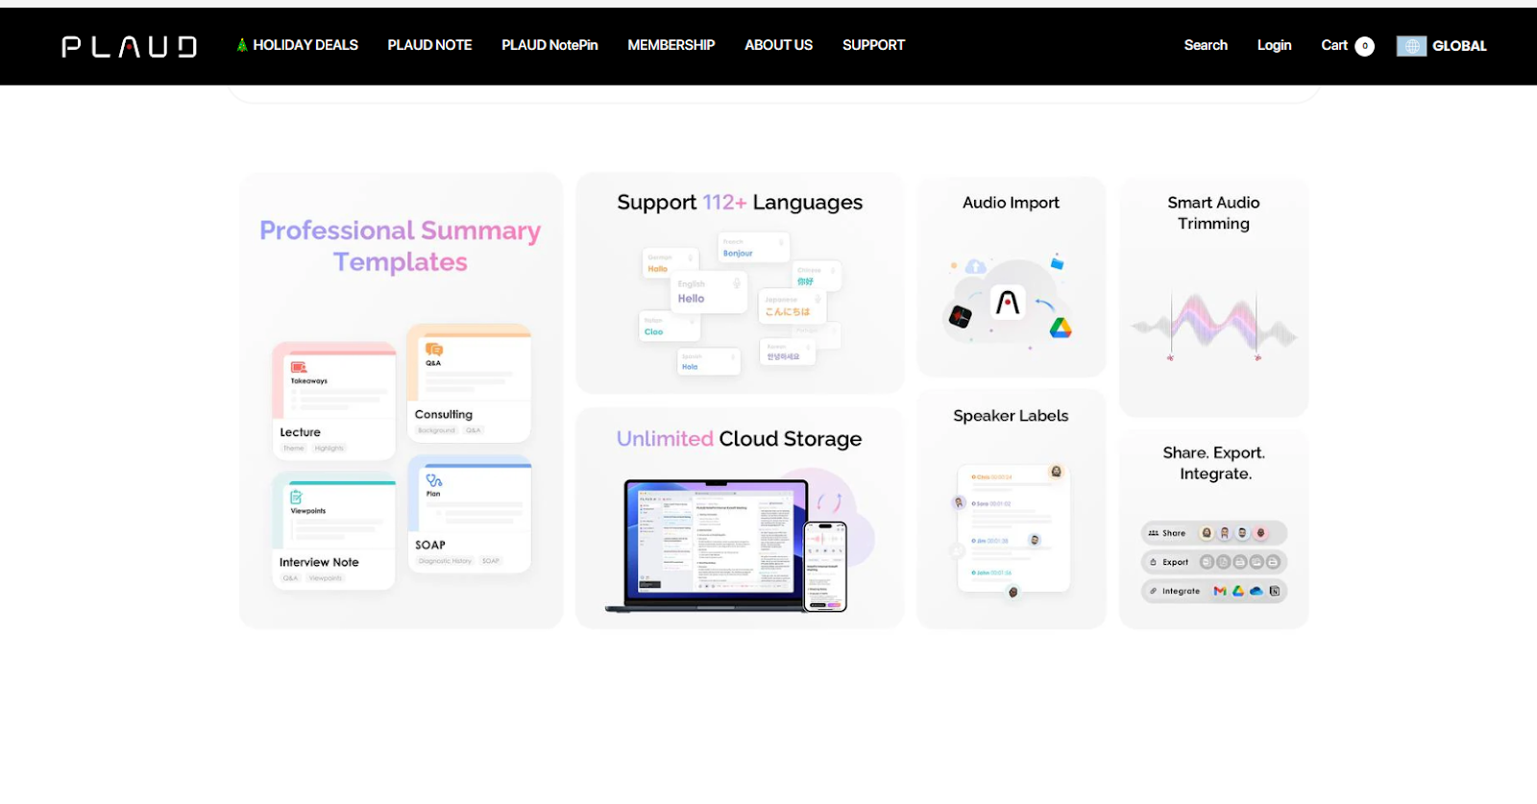This screenshot has height=804, width=1537.
Task: Click the Japanese greeting language bubble
Action: 792,305
